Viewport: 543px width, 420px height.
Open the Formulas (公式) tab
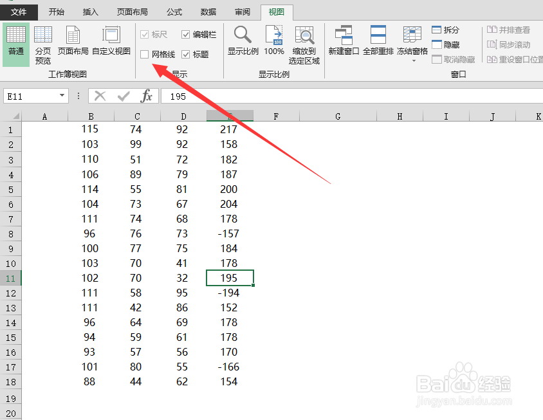[174, 12]
